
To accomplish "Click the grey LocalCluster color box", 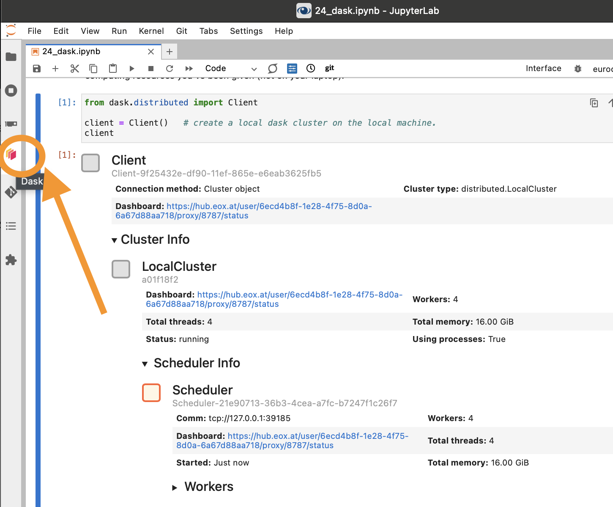I will [121, 269].
